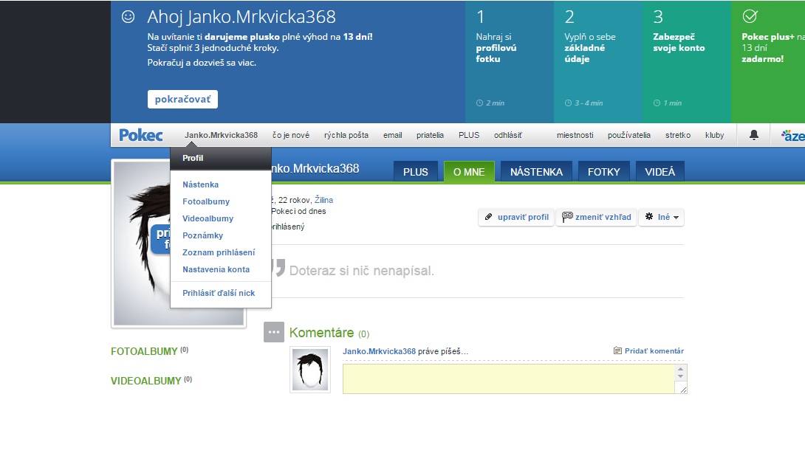This screenshot has height=456, width=805.
Task: Go to používatelia
Action: tap(629, 135)
